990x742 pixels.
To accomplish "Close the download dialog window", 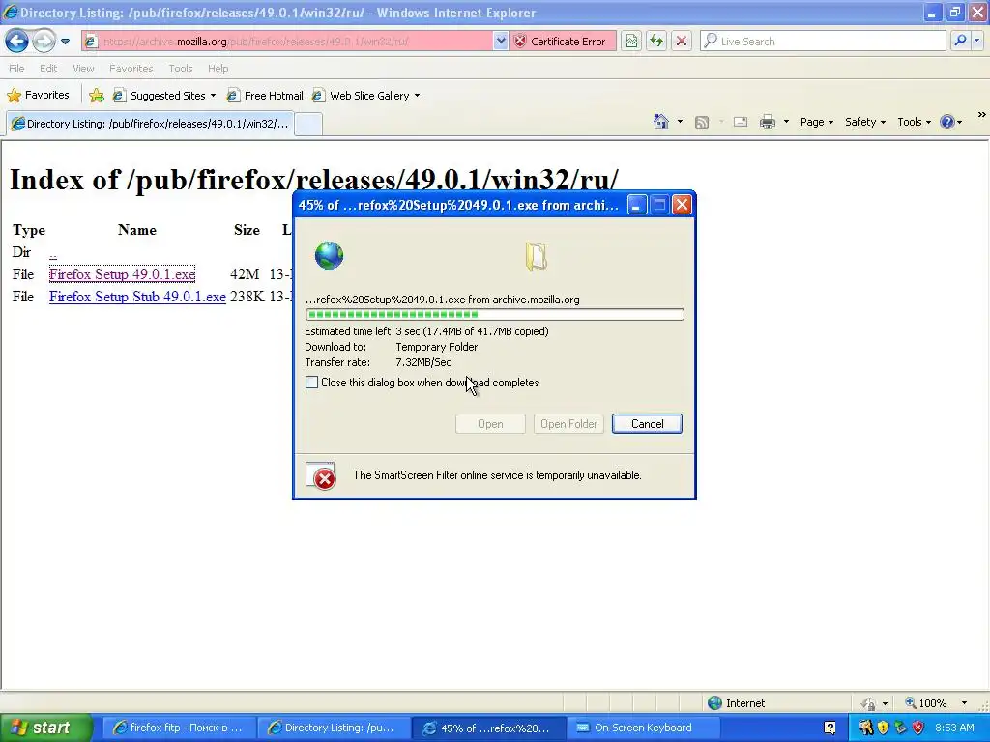I will coord(682,205).
